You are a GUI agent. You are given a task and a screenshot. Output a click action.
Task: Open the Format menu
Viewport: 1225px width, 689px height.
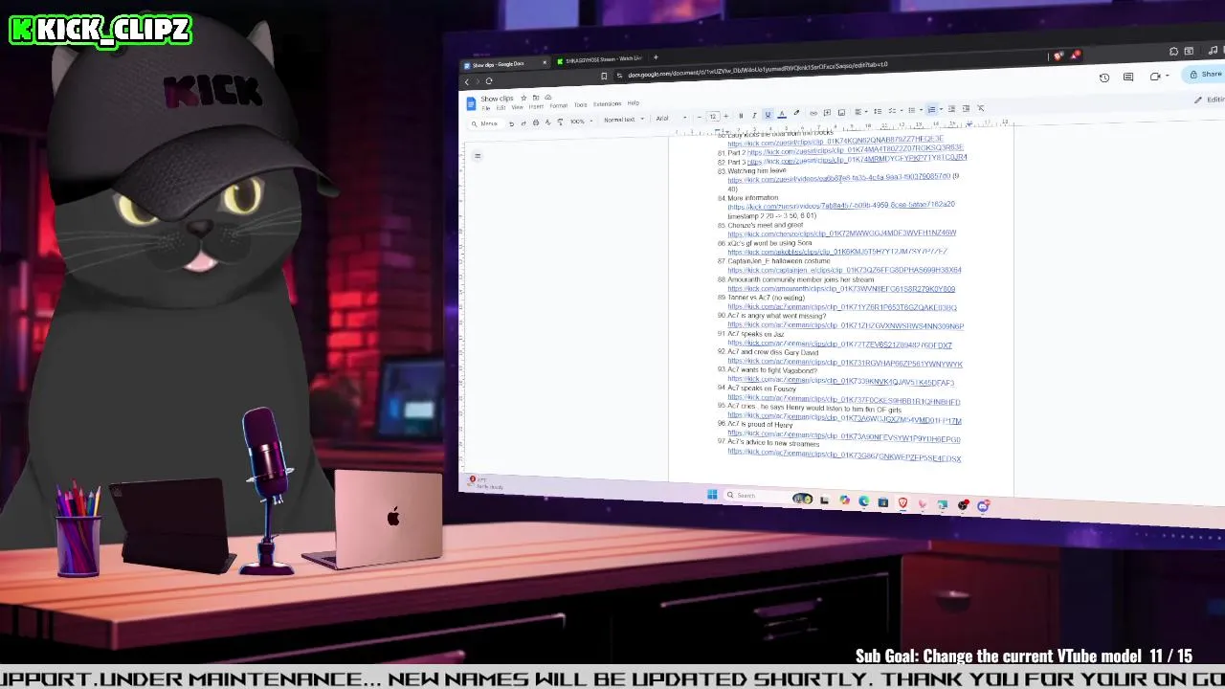[x=558, y=105]
